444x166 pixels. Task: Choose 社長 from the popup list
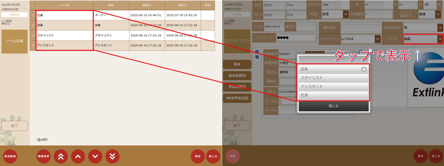[333, 95]
